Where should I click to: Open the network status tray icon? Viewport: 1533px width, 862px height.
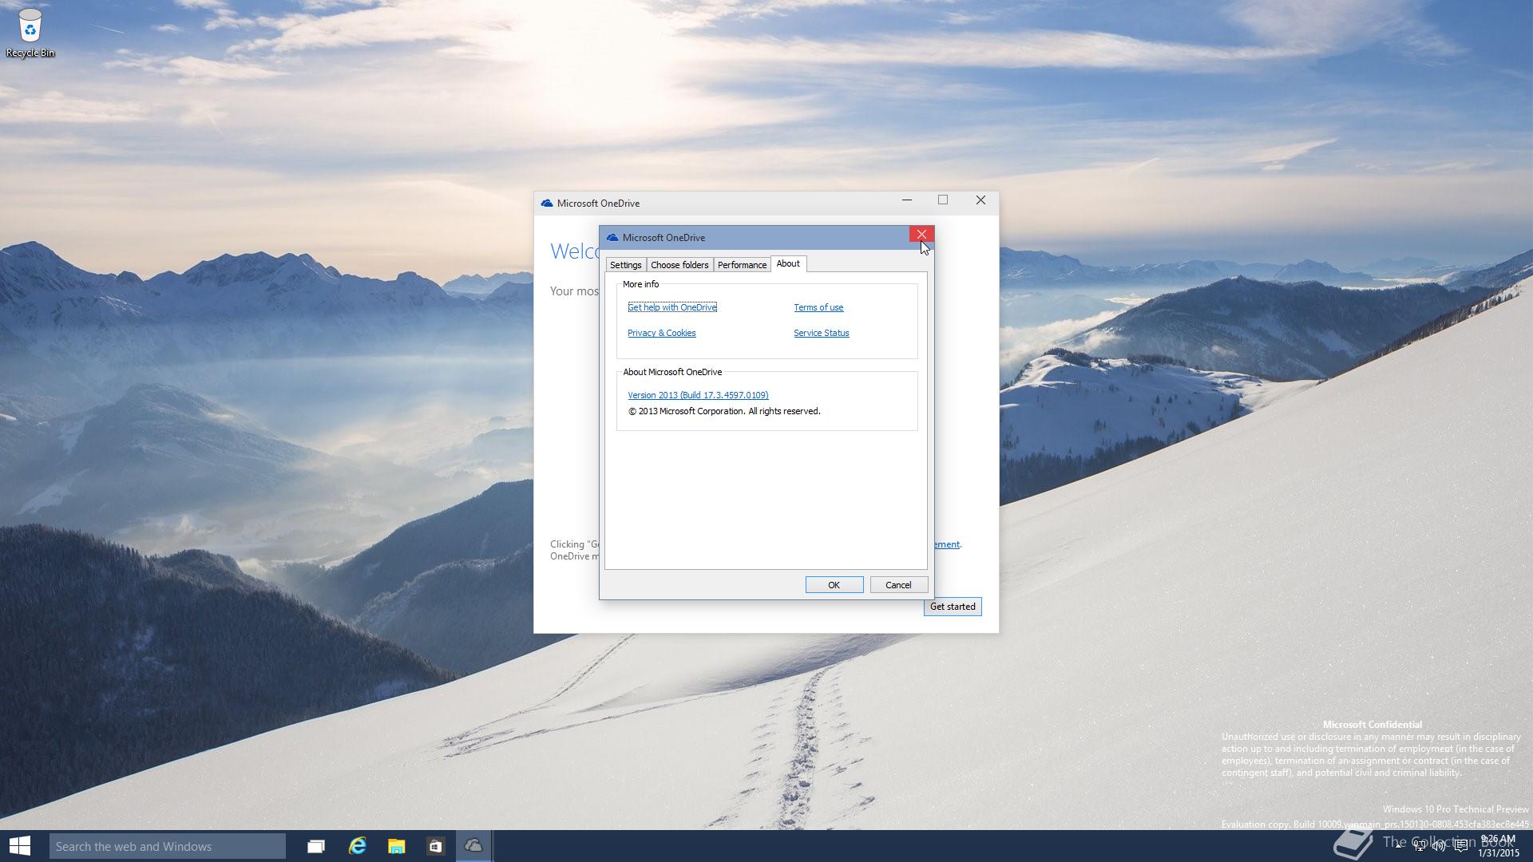1420,846
